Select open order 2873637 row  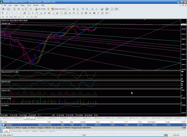[x=94, y=125]
